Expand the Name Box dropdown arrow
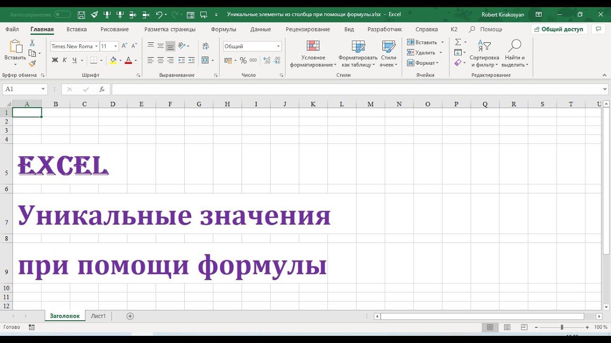This screenshot has height=343, width=611. (x=43, y=89)
